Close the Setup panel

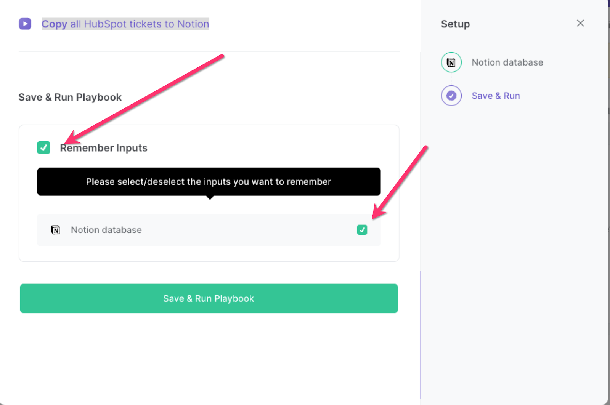pos(580,23)
